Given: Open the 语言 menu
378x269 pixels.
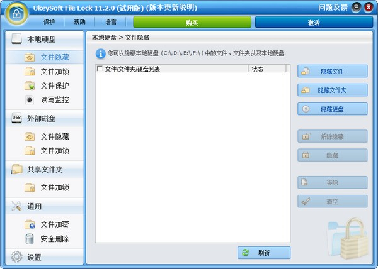Looking at the screenshot, I should (111, 22).
